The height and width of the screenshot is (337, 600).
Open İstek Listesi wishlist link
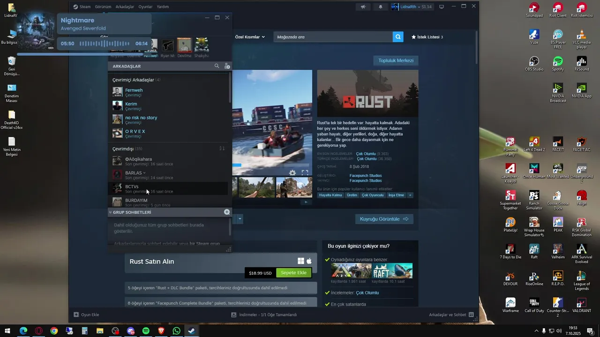coord(427,37)
